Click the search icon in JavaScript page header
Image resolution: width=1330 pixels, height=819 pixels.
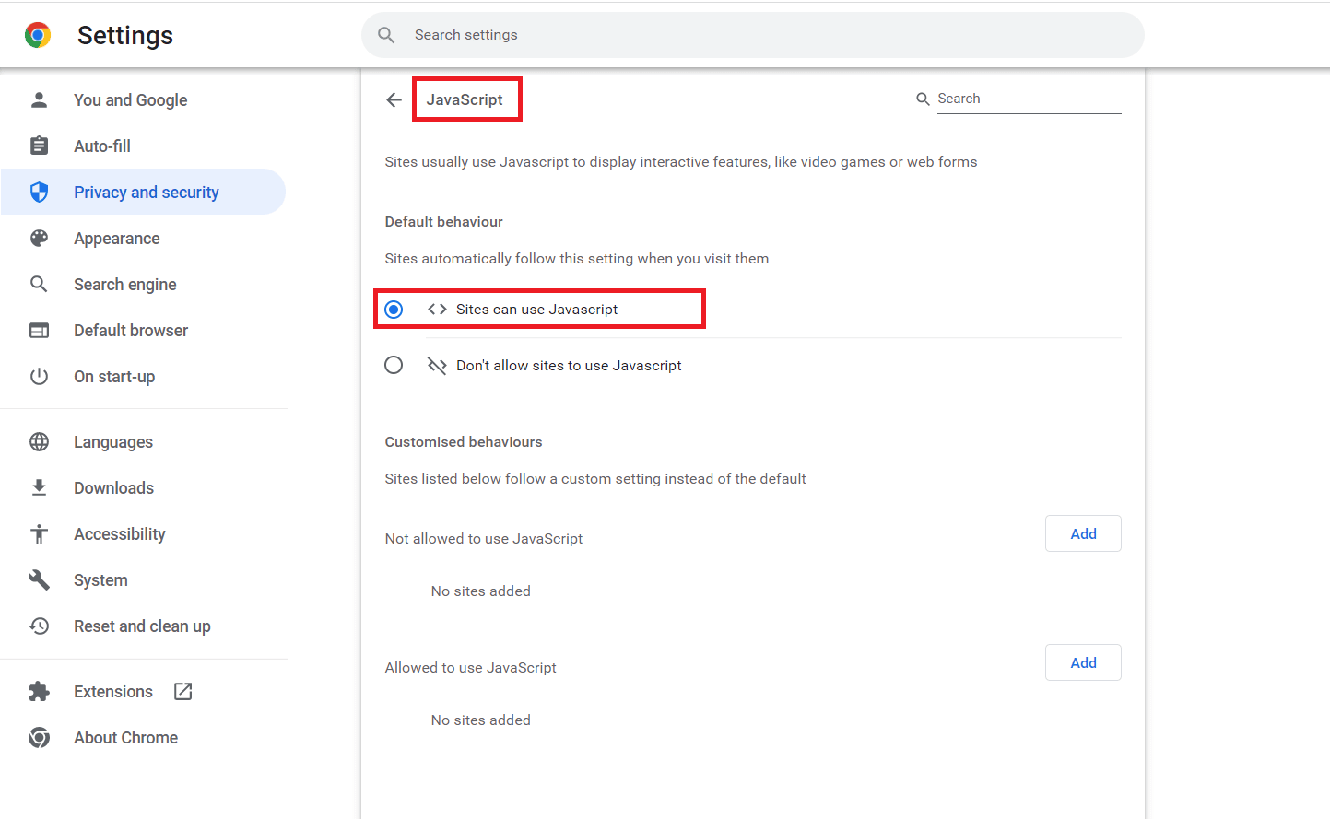click(923, 99)
